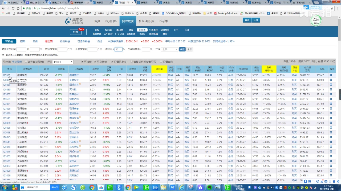Click the 溢价率 threshold input field
Image resolution: width=341 pixels, height=191 pixels.
[118, 49]
